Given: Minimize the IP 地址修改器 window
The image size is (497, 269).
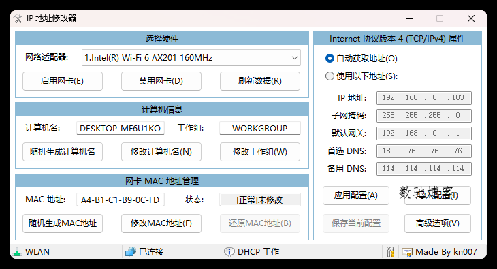Looking at the screenshot, I should (x=409, y=18).
